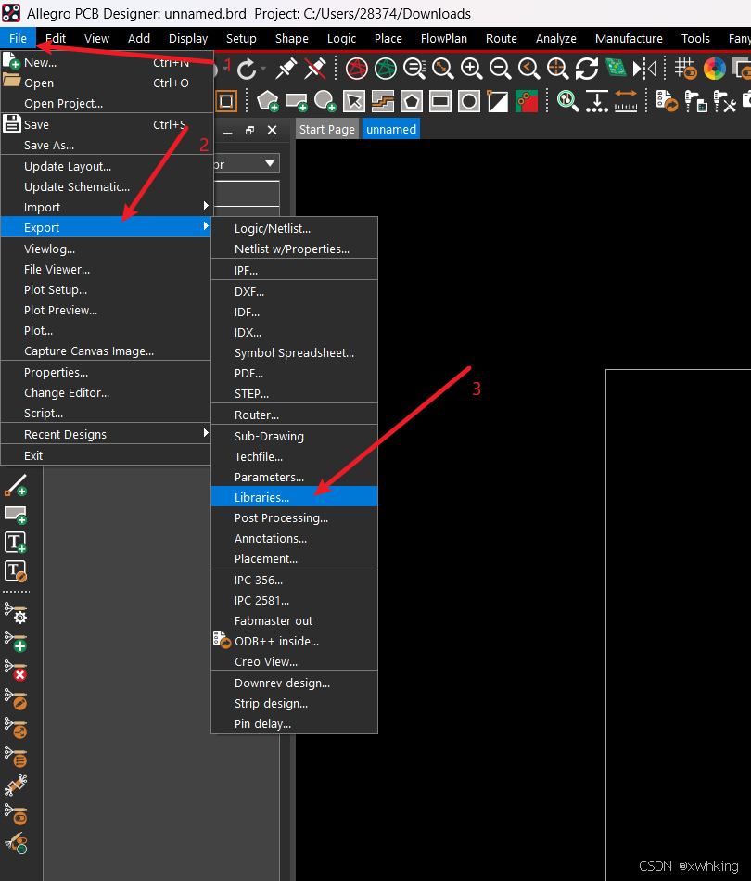This screenshot has height=881, width=751.
Task: Click the Select Shape arrow icon
Action: [x=354, y=102]
